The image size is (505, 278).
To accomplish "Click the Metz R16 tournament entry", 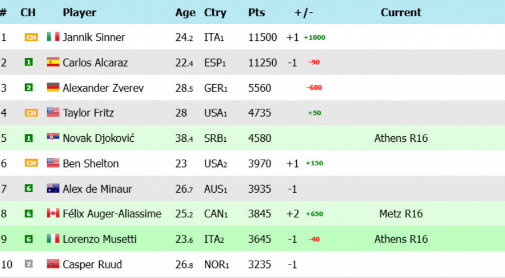I will 401,214.
